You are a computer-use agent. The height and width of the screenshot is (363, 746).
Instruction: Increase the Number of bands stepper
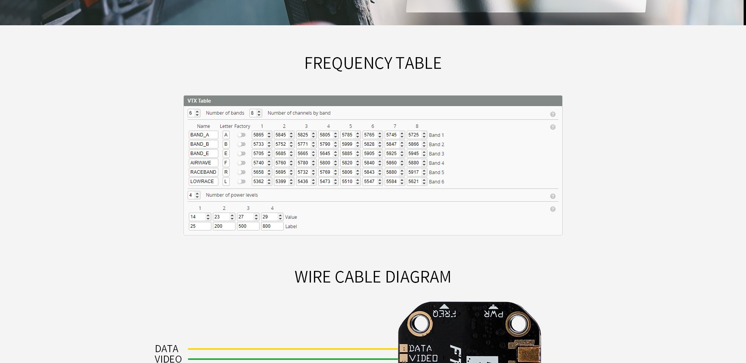[197, 112]
